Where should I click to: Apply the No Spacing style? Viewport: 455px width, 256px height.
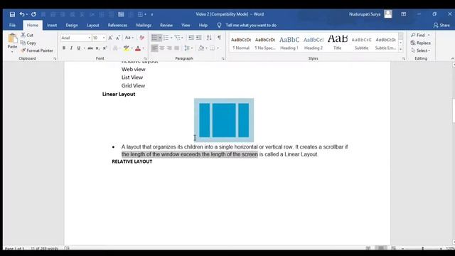(265, 43)
